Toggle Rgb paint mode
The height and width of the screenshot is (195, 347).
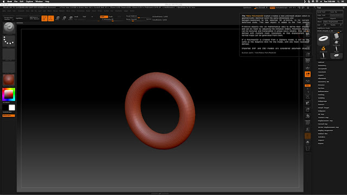85,17
